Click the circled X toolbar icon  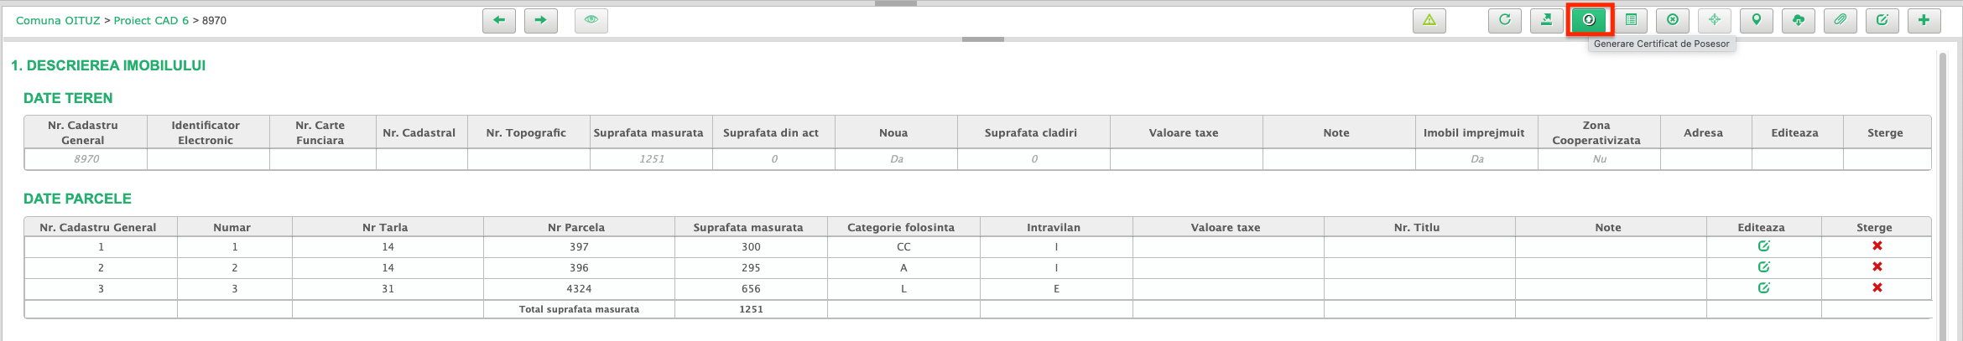(1672, 20)
